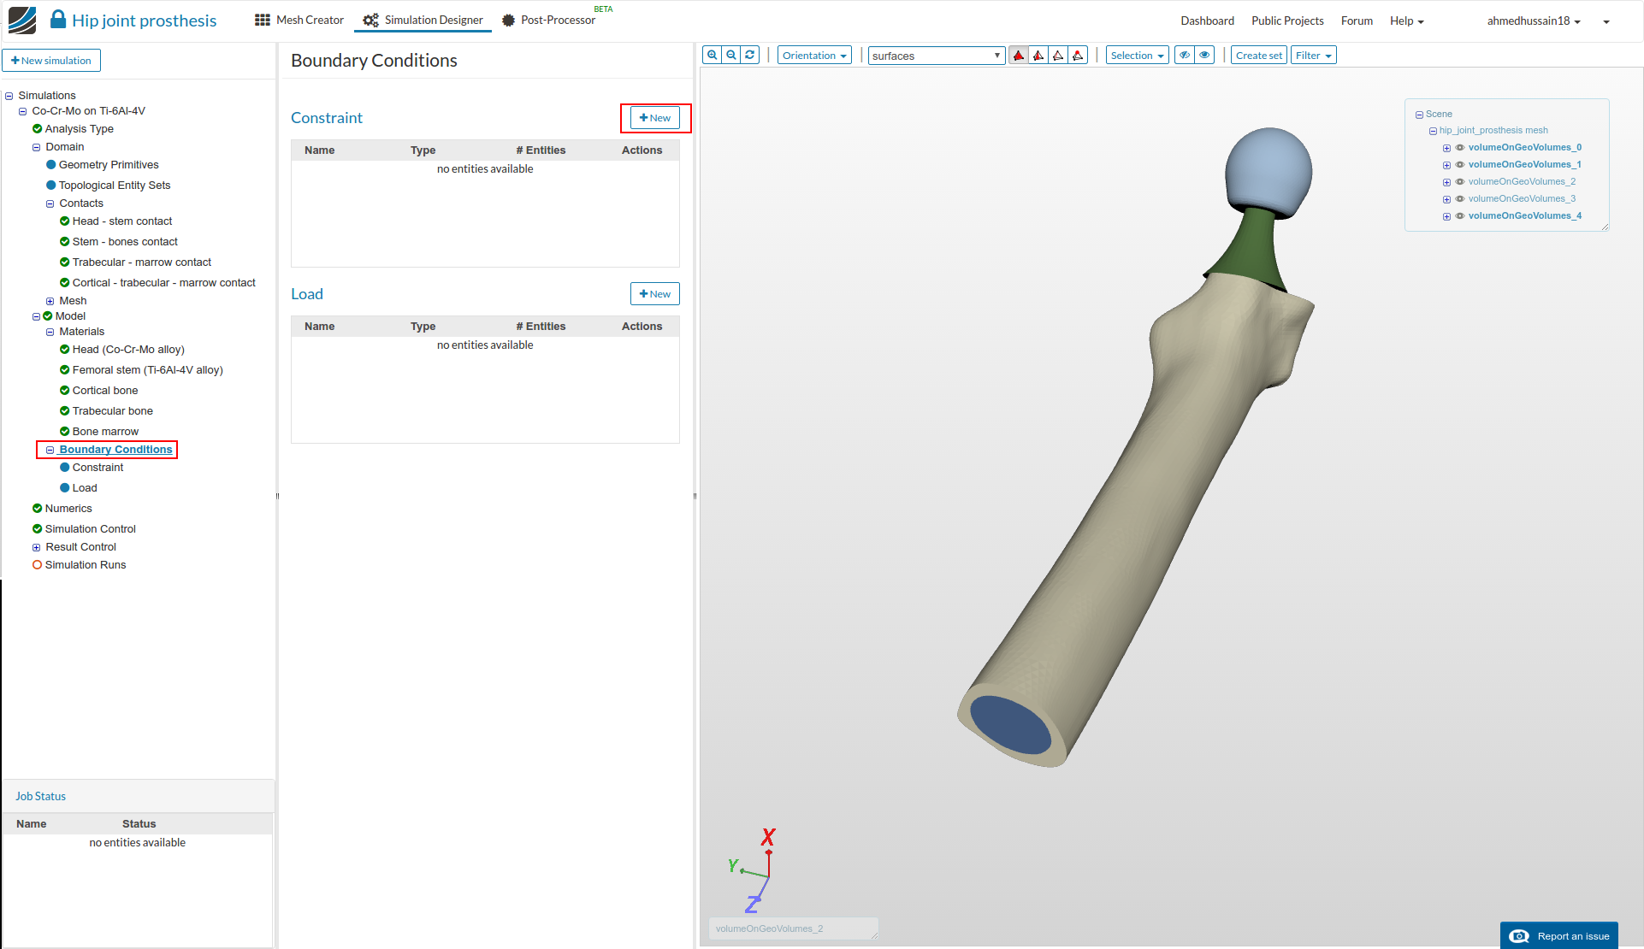Click the show all eye icon in toolbar
The height and width of the screenshot is (949, 1644).
click(1204, 56)
